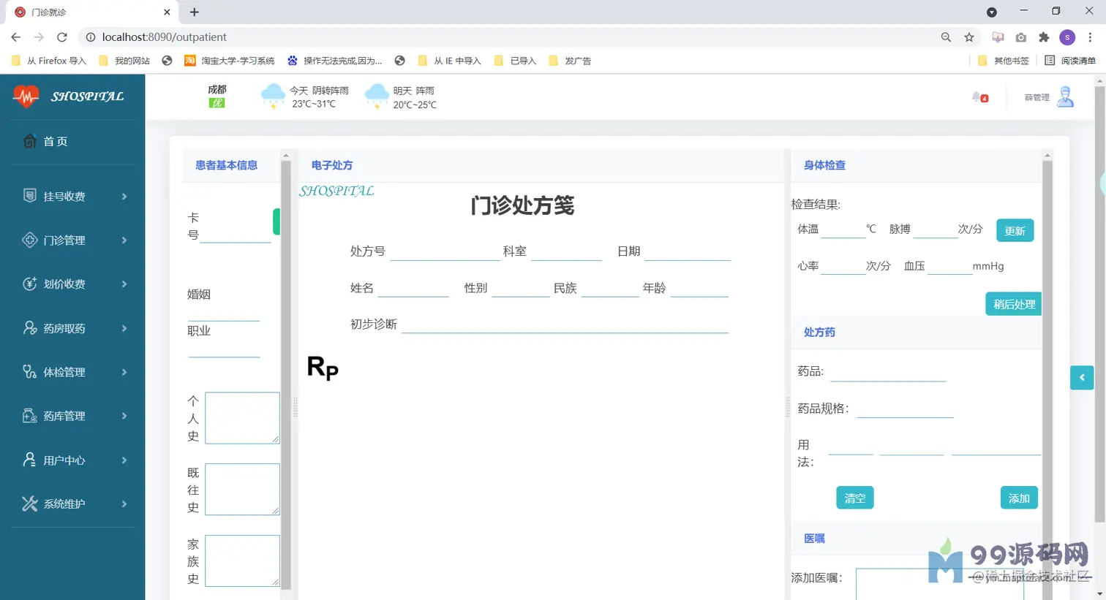Click the 添加 prescription drug button
Viewport: 1106px width, 600px height.
[1019, 498]
